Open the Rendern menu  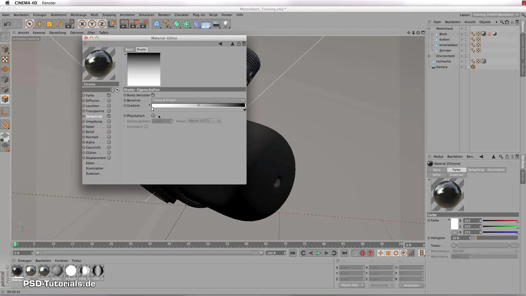164,15
